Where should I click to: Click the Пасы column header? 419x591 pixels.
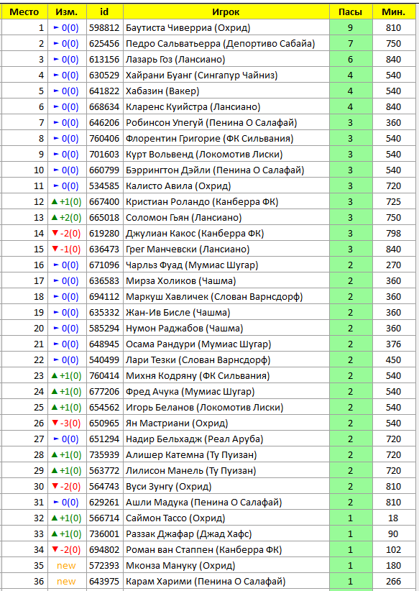point(351,12)
